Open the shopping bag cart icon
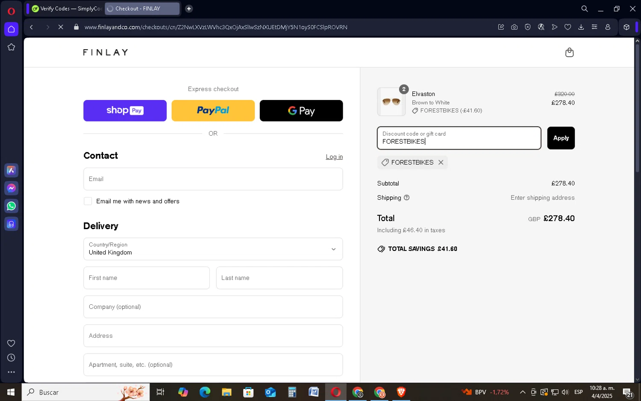Viewport: 641px width, 401px height. coord(569,52)
